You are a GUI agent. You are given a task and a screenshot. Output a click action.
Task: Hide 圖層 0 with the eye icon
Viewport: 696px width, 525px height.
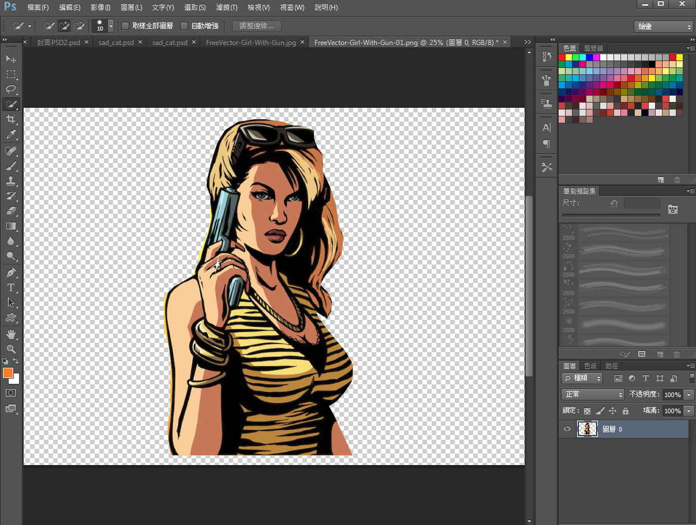(567, 429)
